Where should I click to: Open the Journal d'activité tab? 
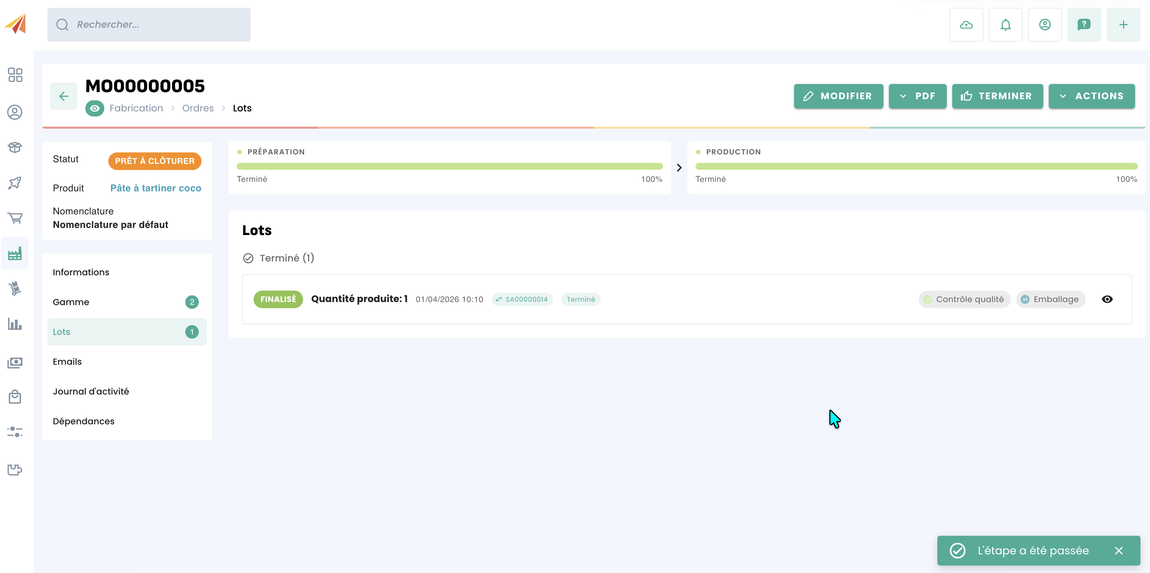[x=91, y=391]
